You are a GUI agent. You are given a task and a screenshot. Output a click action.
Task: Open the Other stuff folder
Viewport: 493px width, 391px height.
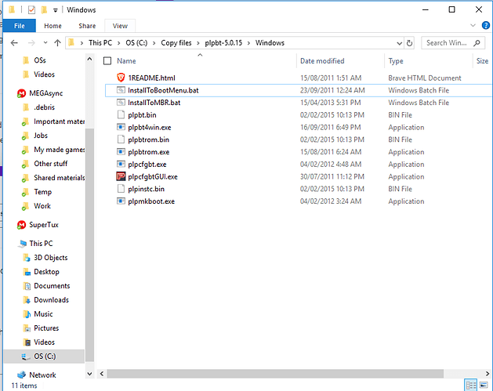tap(51, 164)
